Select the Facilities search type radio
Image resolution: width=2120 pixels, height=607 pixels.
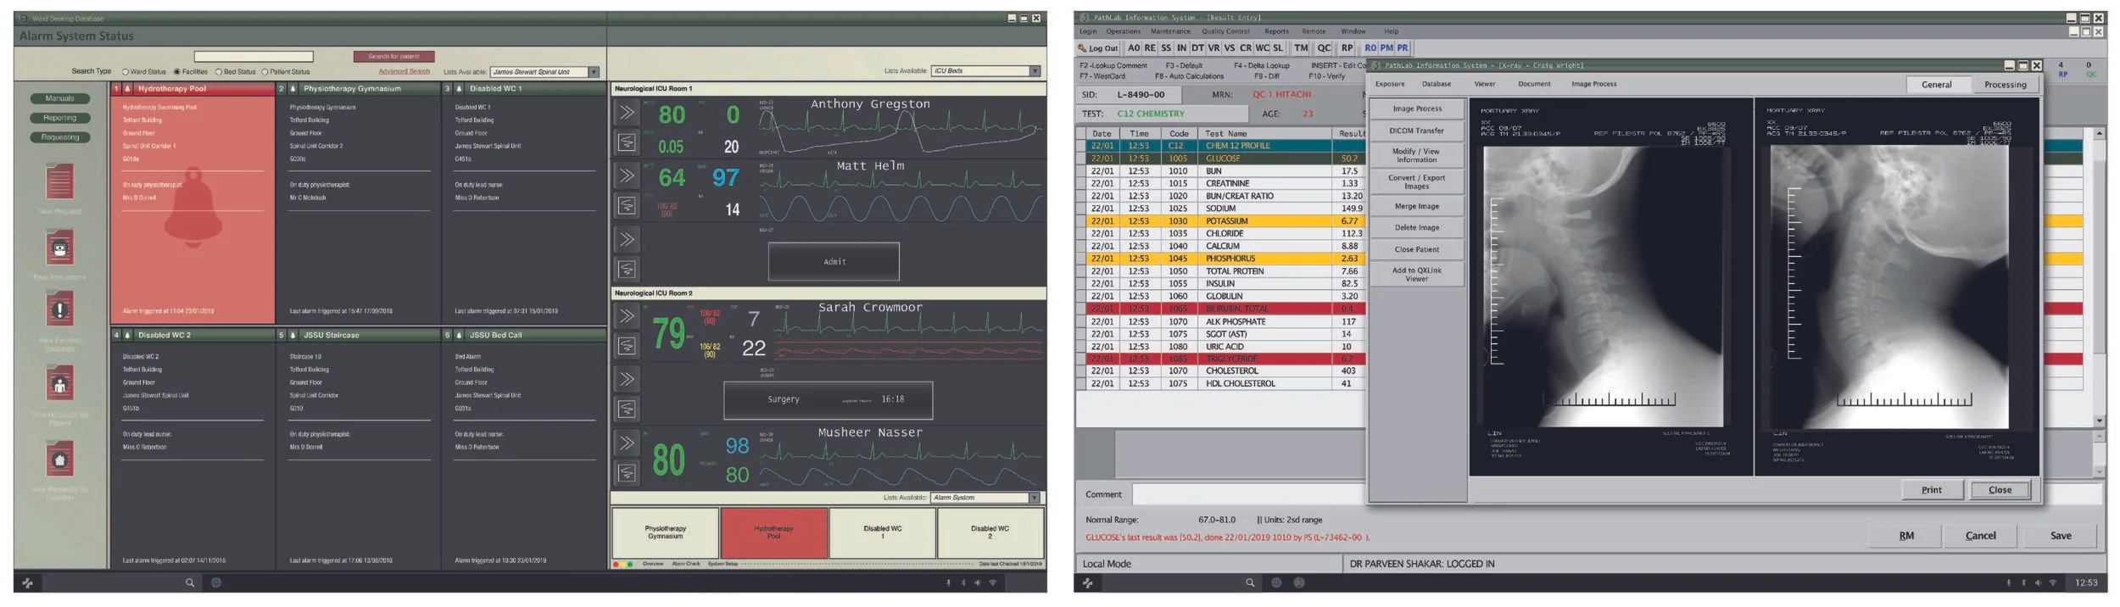click(177, 72)
